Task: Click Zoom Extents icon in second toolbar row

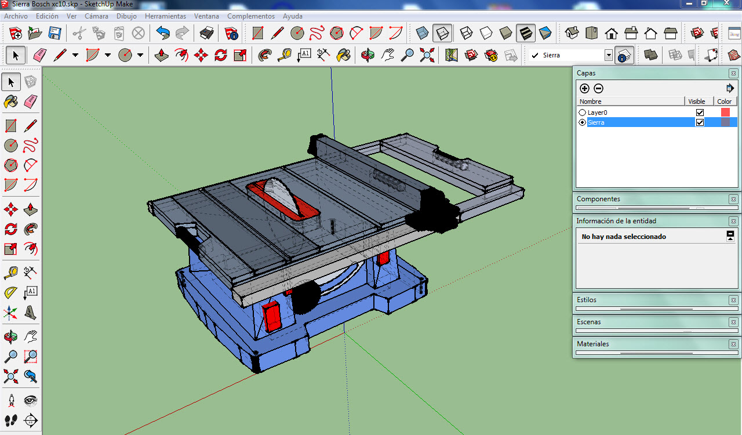Action: [427, 56]
